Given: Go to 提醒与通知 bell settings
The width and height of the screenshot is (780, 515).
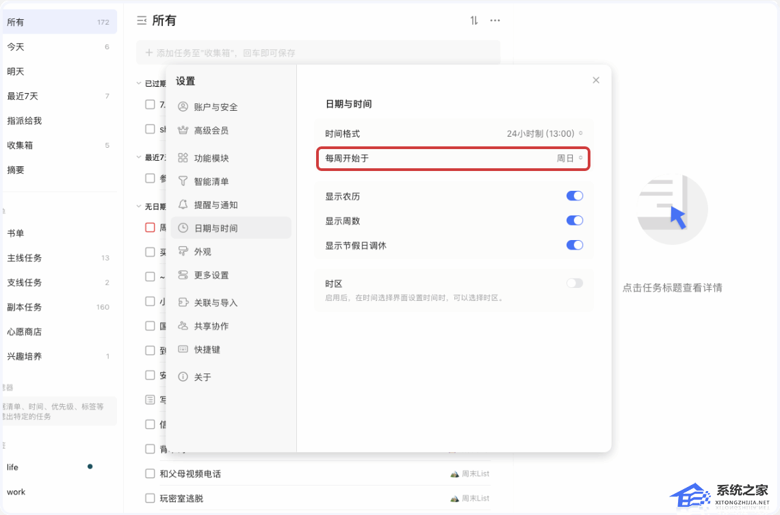Looking at the screenshot, I should pyautogui.click(x=216, y=204).
